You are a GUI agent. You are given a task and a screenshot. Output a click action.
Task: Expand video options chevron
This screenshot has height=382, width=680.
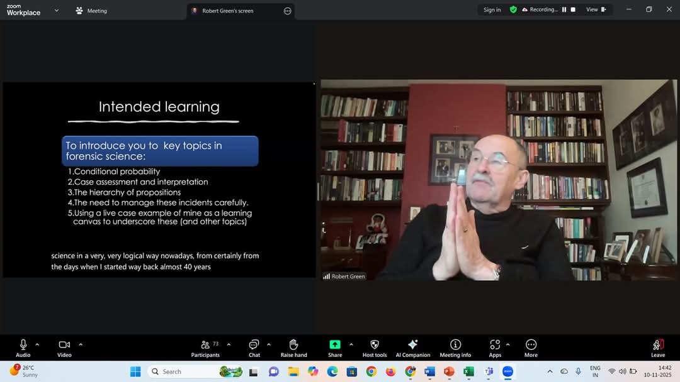coord(81,344)
